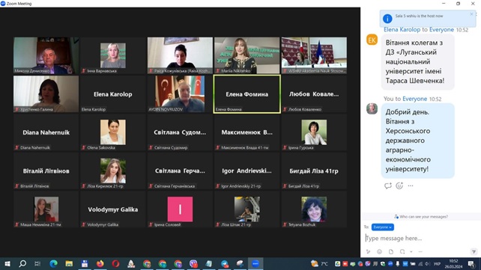Screen dimensions: 481x270
Task: Toggle the УКР keyboard language indicator
Action: 437,263
